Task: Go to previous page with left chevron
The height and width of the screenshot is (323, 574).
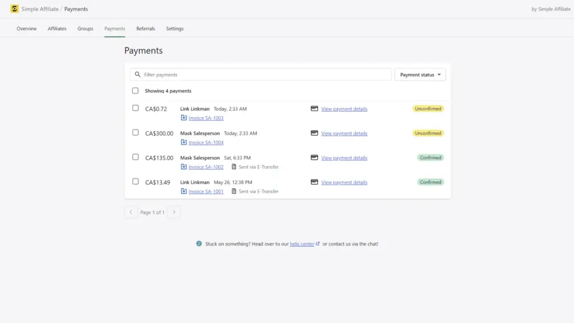Action: pyautogui.click(x=131, y=213)
